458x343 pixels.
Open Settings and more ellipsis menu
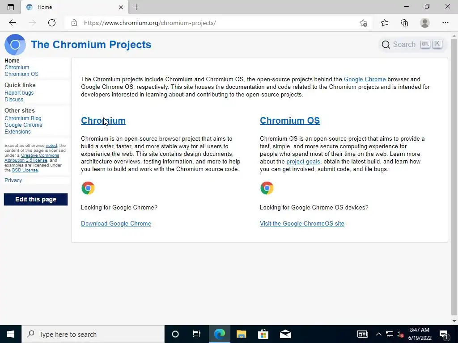pyautogui.click(x=445, y=23)
